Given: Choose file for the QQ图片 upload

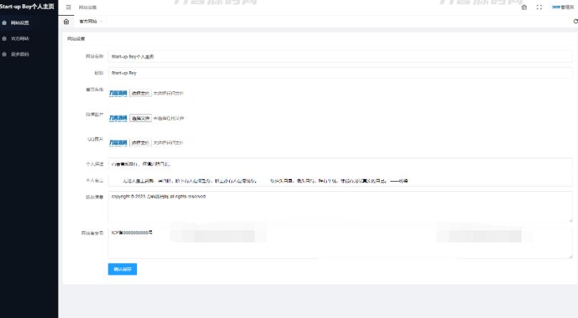Looking at the screenshot, I should click(x=141, y=143).
